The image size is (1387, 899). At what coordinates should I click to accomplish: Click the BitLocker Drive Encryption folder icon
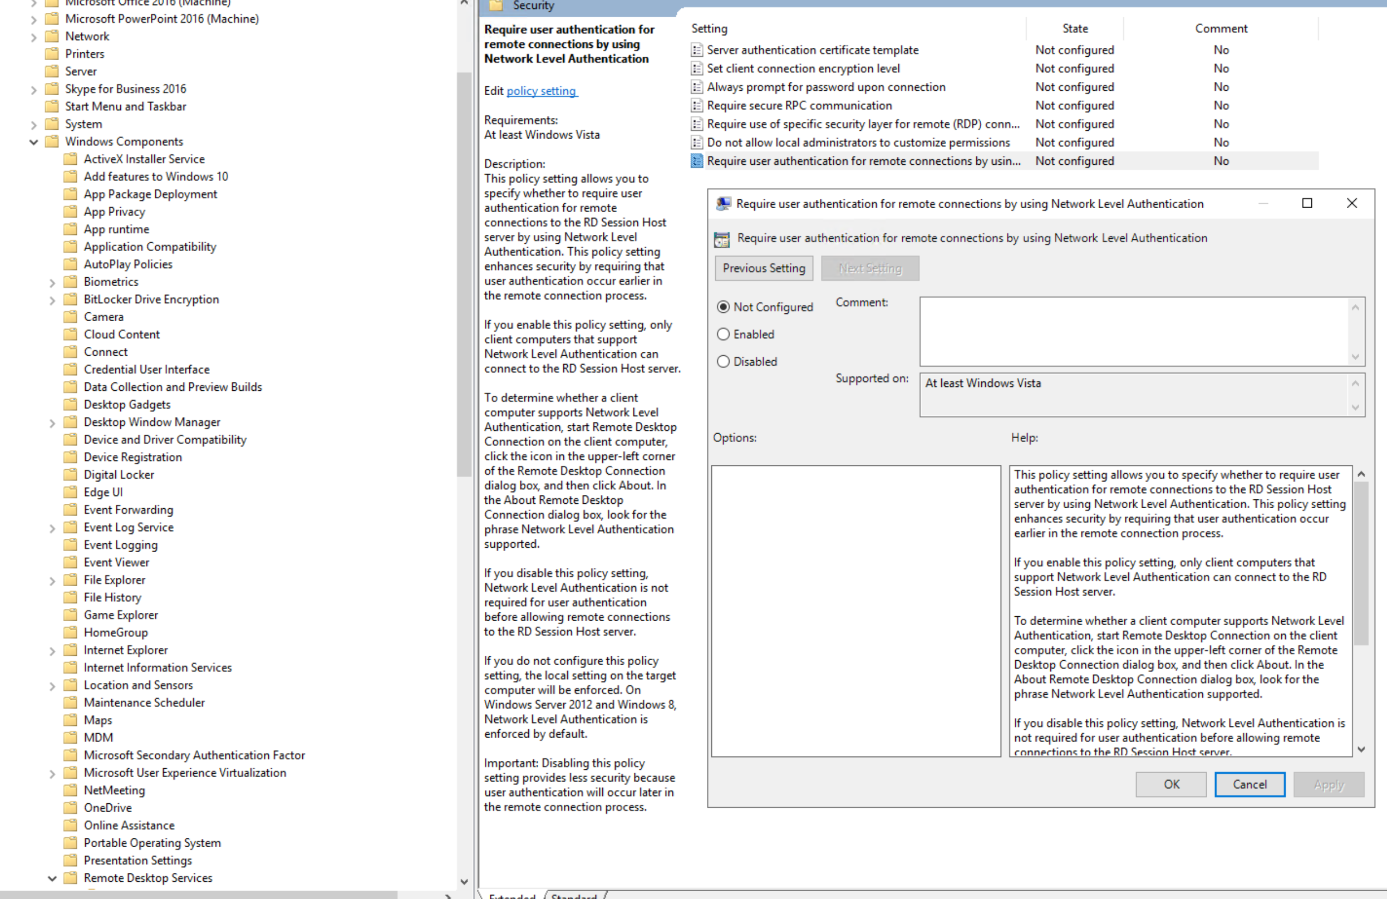tap(70, 299)
